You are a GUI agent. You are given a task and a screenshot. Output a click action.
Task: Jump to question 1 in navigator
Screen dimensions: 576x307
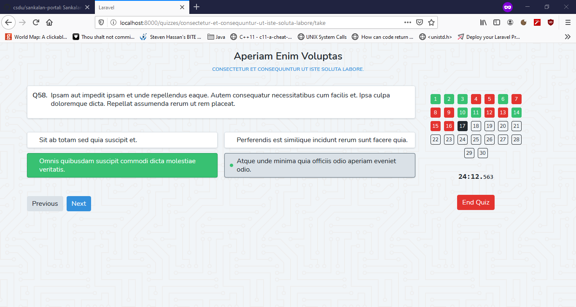(x=436, y=100)
